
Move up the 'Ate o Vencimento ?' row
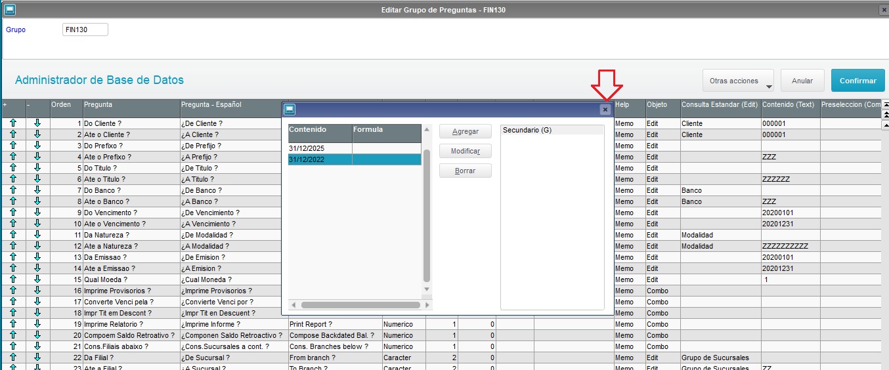[12, 224]
